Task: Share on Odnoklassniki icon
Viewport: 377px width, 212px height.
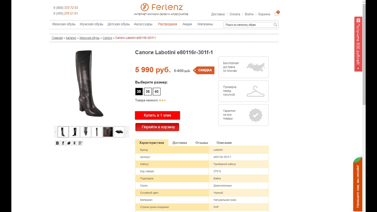Action: [x=75, y=143]
